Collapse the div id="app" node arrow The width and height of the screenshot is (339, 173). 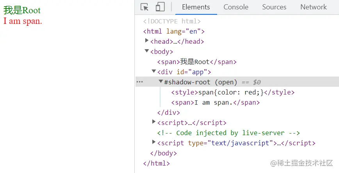154,71
